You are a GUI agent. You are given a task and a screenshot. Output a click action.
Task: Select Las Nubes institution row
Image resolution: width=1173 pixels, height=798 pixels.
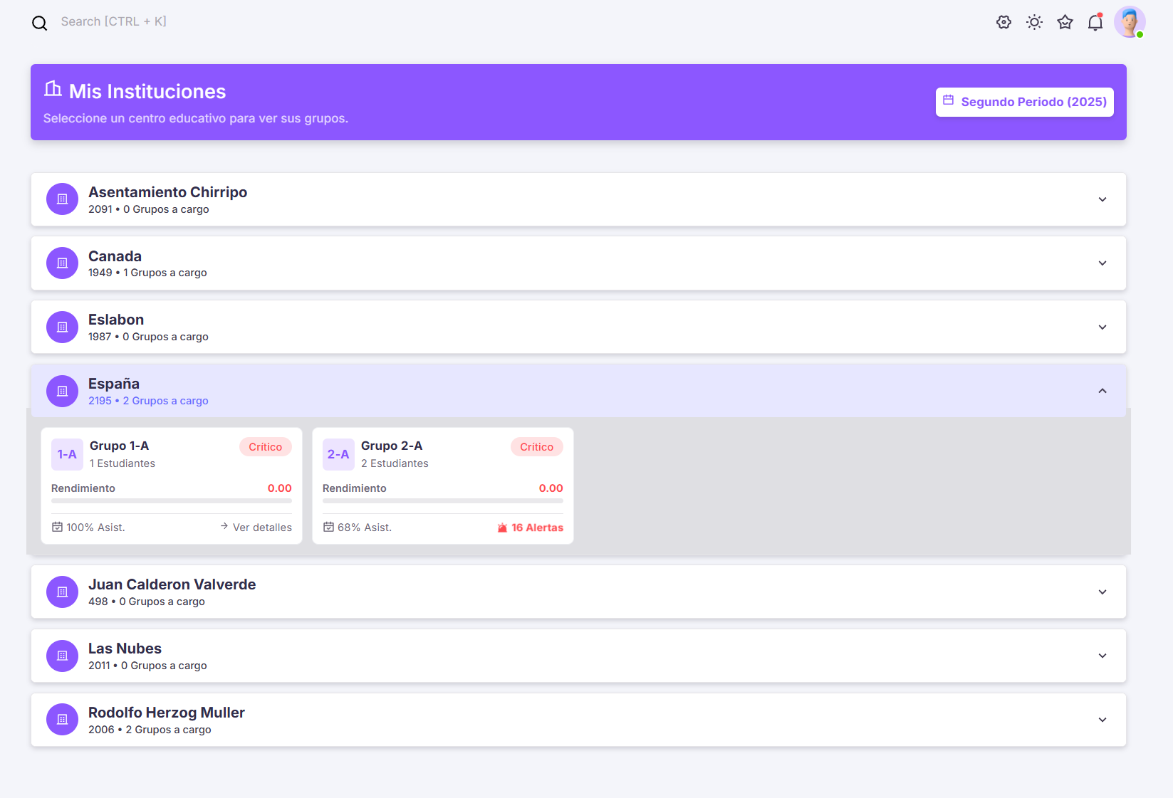point(578,656)
